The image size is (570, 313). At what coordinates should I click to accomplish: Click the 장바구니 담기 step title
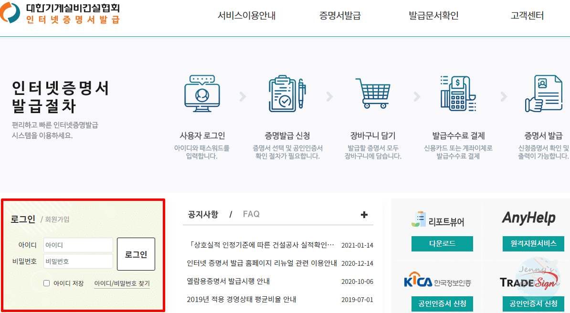[373, 136]
